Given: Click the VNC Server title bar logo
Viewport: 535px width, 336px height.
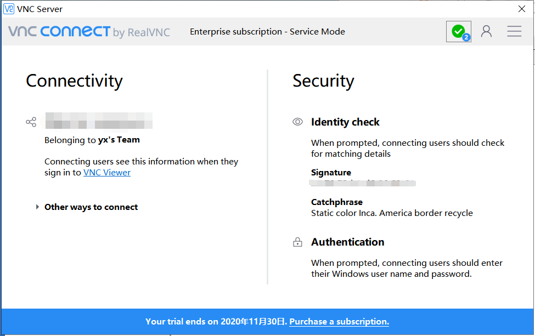Looking at the screenshot, I should 9,9.
